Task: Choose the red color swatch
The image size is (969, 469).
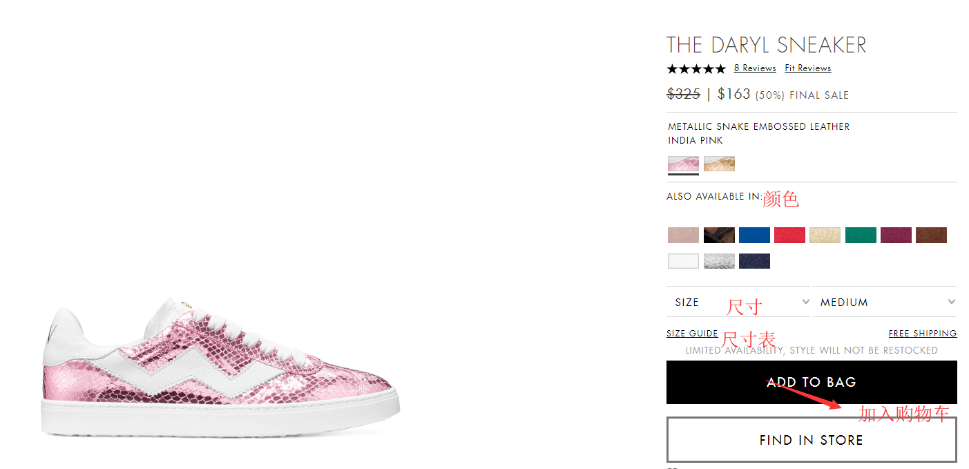Action: (x=789, y=235)
